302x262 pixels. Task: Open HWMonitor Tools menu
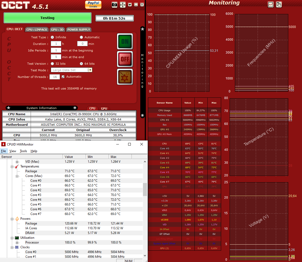click(x=23, y=151)
